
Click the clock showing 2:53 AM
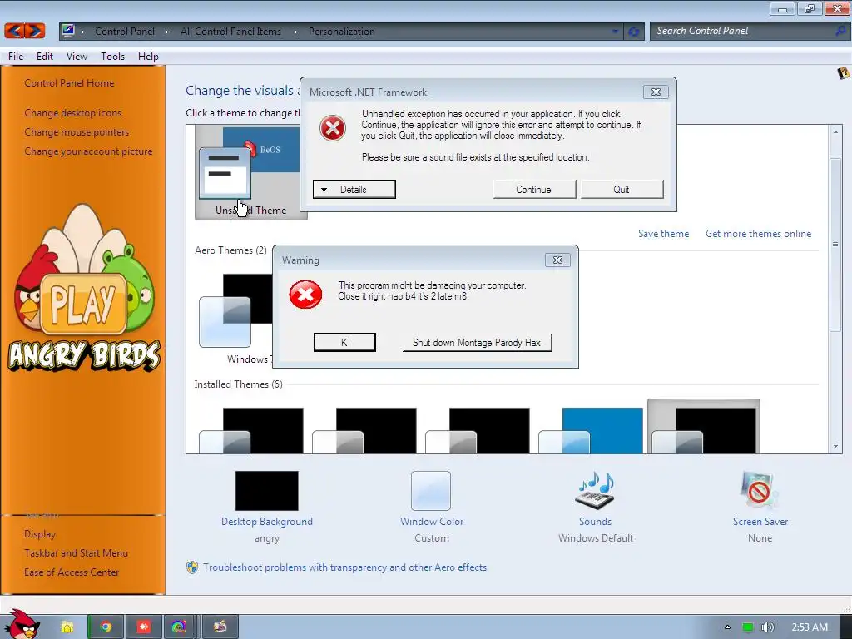810,627
